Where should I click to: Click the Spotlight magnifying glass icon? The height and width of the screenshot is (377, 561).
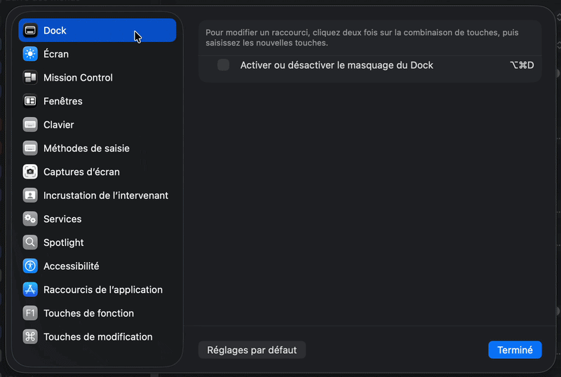click(30, 242)
